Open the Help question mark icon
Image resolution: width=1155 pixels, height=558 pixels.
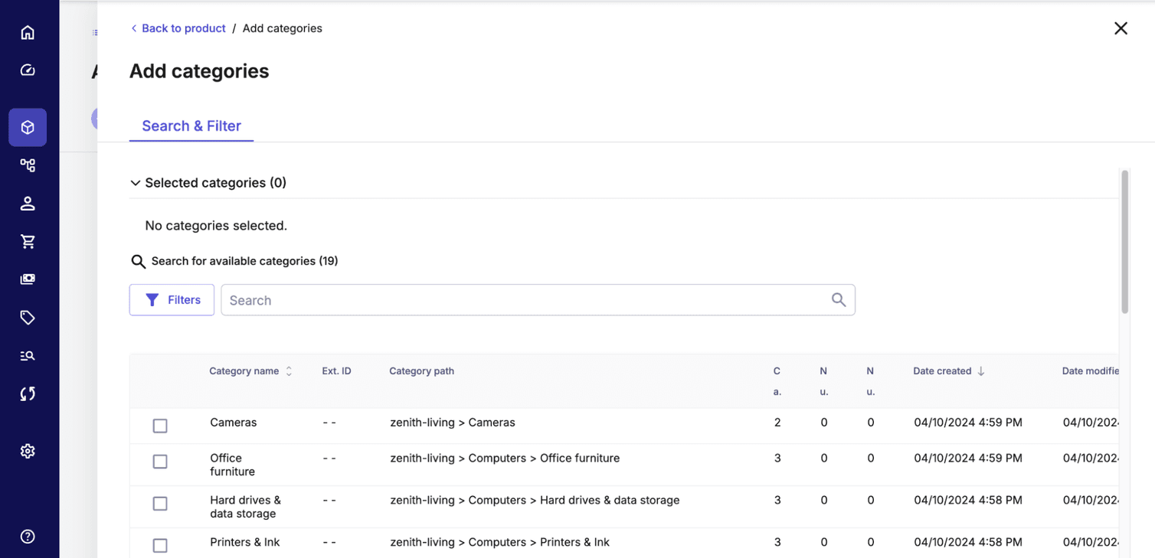click(28, 536)
